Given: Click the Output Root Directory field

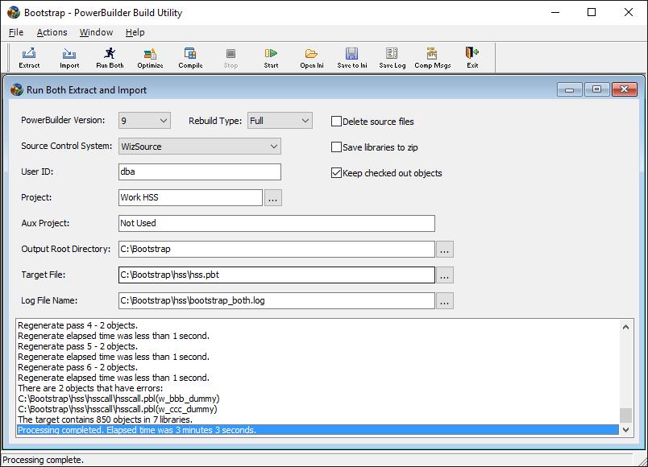Looking at the screenshot, I should coord(276,249).
